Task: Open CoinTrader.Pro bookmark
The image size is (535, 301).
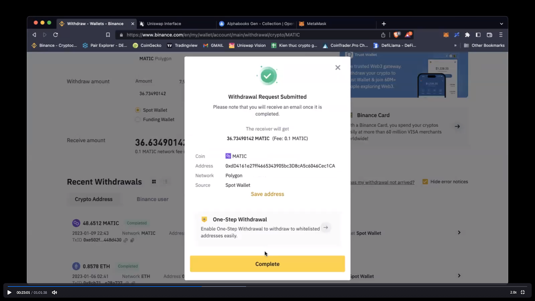Action: pos(345,45)
